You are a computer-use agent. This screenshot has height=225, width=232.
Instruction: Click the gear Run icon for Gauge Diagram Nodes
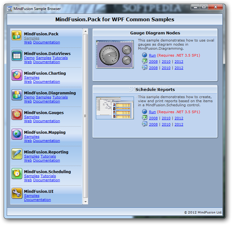pos(144,55)
